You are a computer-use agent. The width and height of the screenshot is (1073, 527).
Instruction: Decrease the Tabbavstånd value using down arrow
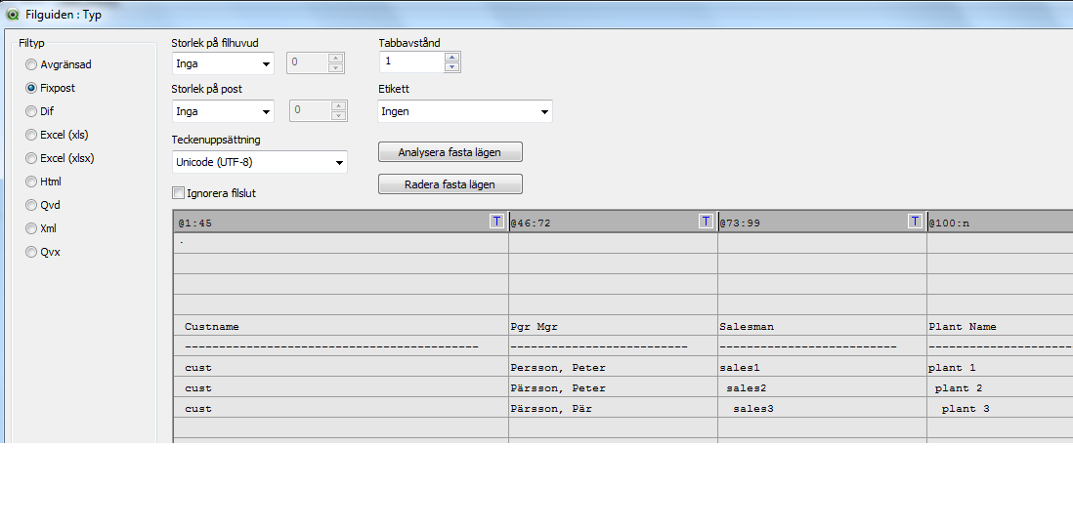(x=451, y=67)
